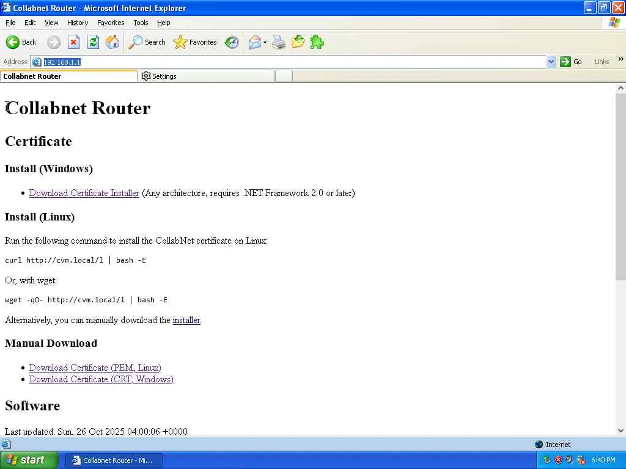This screenshot has width=626, height=469.
Task: Click the Software heading
Action: click(x=32, y=405)
